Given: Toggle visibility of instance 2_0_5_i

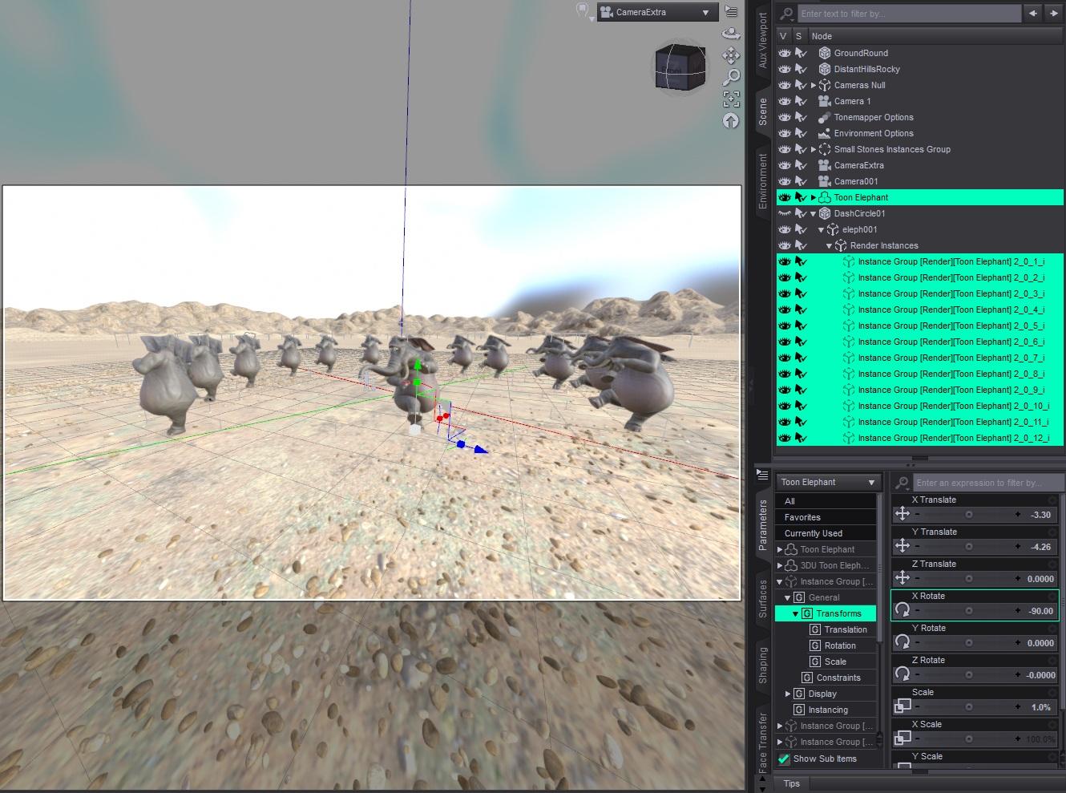Looking at the screenshot, I should [785, 326].
